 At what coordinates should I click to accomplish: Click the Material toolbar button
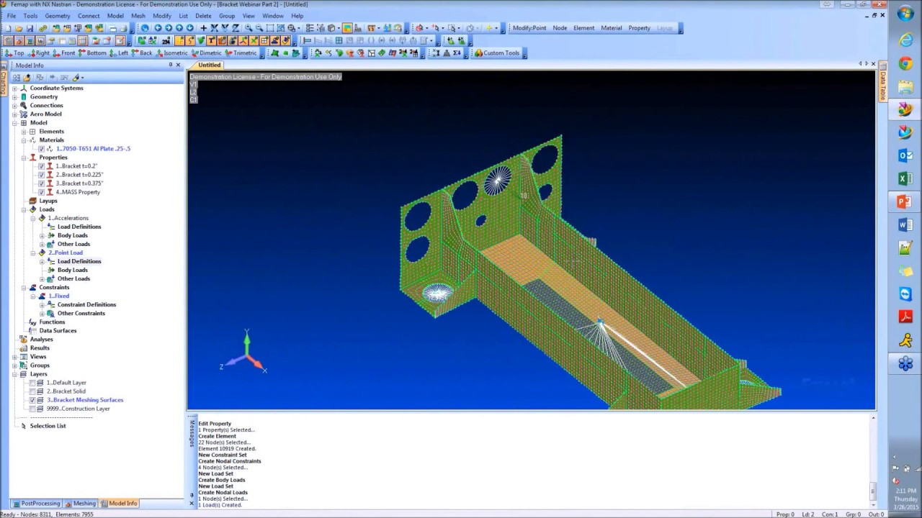tap(612, 28)
